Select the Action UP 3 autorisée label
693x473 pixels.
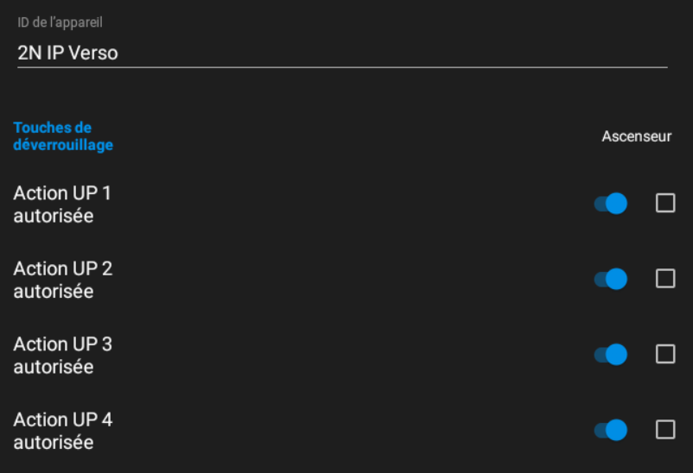[63, 356]
